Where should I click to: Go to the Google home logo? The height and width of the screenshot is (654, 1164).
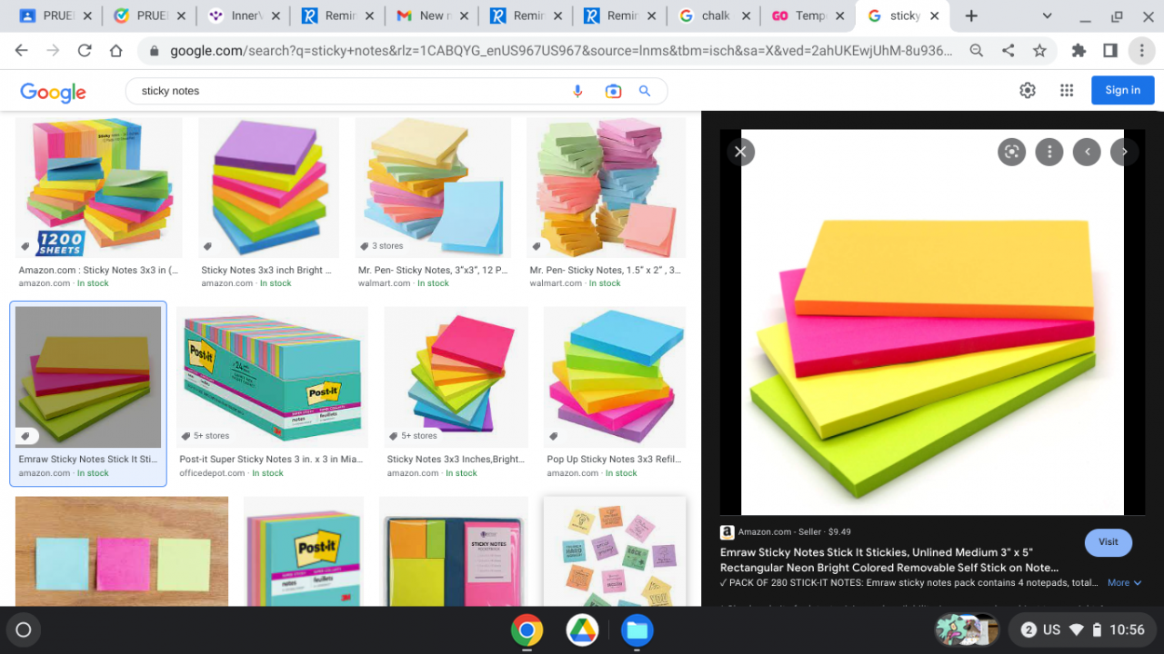coord(53,92)
